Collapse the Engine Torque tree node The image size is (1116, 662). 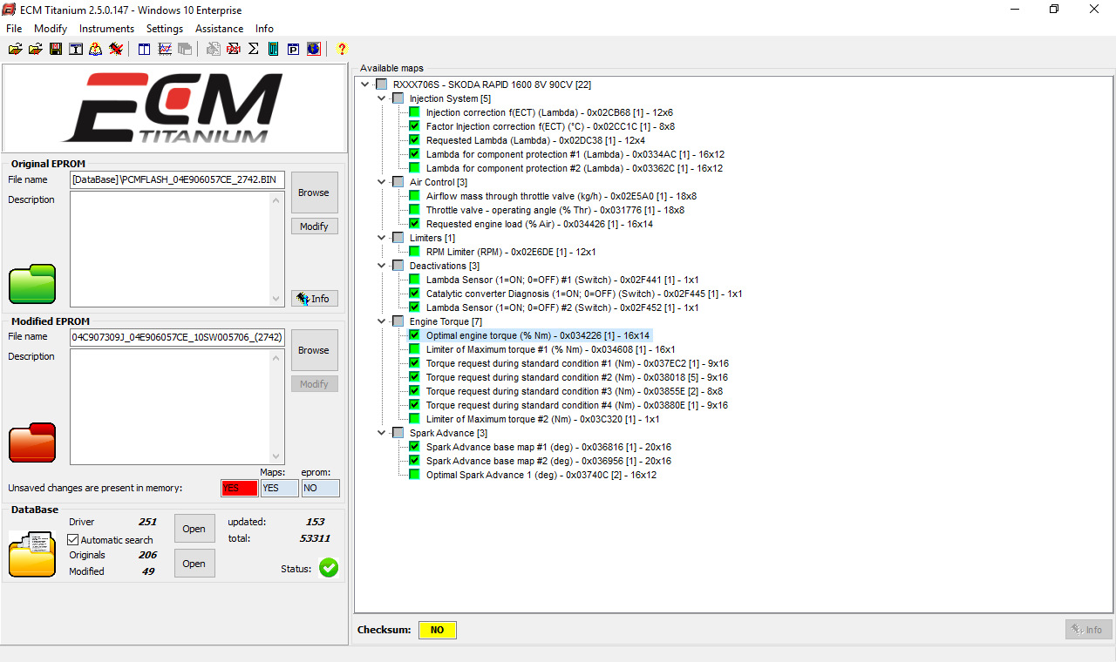point(382,321)
